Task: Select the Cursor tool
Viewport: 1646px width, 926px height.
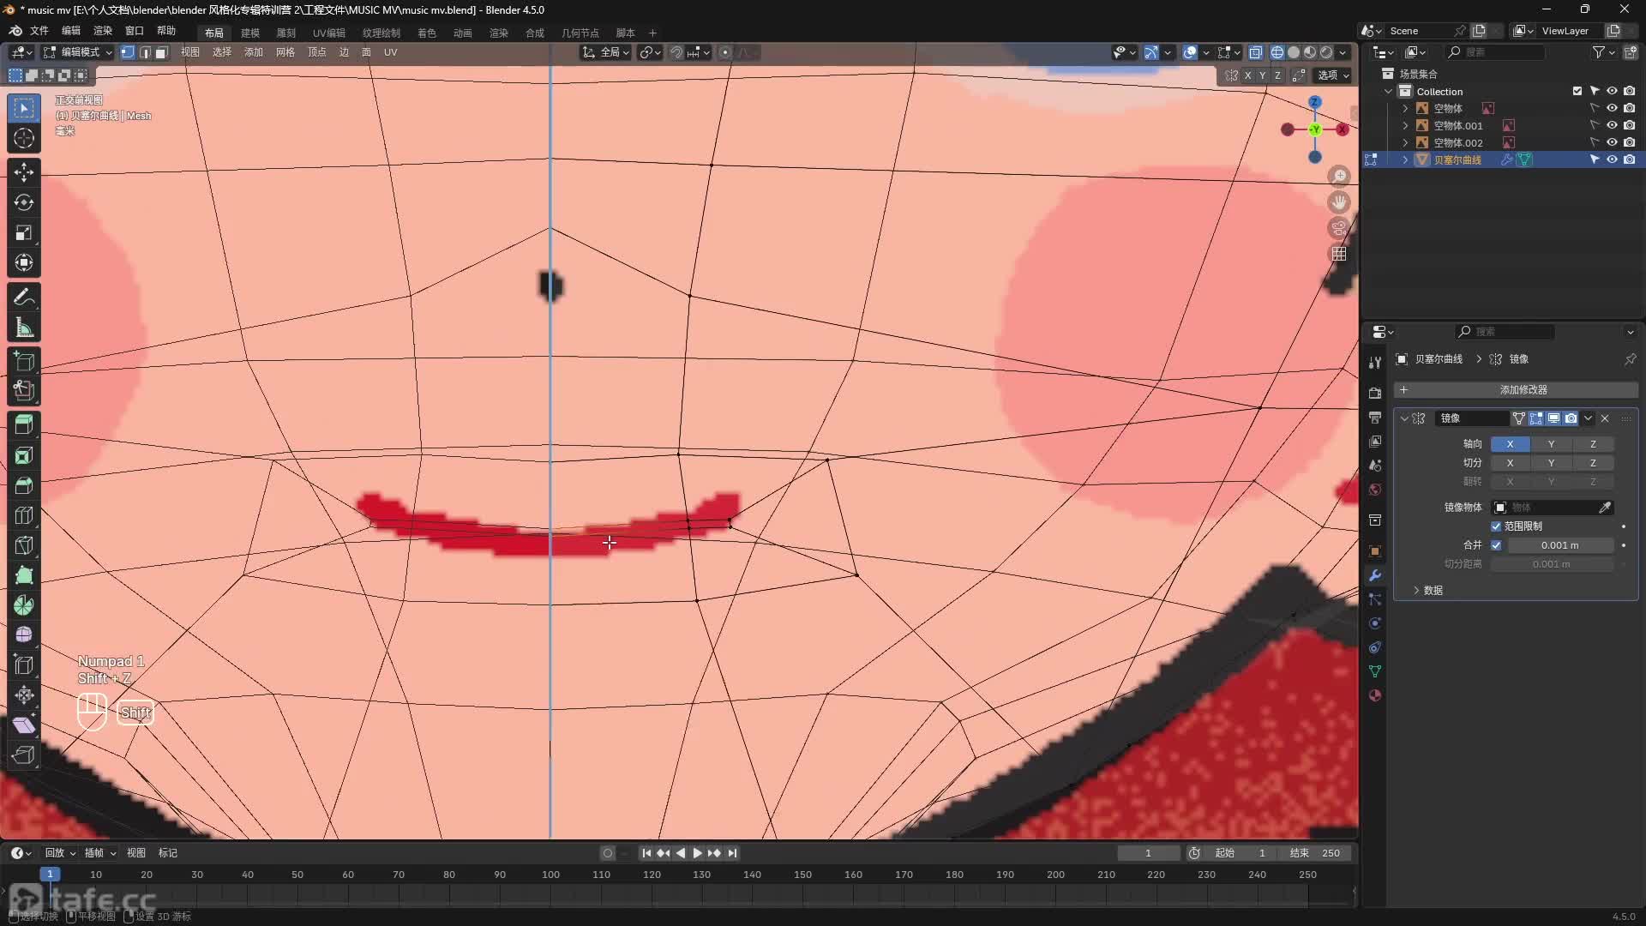Action: click(x=24, y=138)
